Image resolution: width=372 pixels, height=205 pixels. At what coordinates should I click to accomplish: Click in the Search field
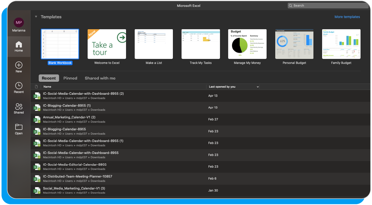pos(328,6)
